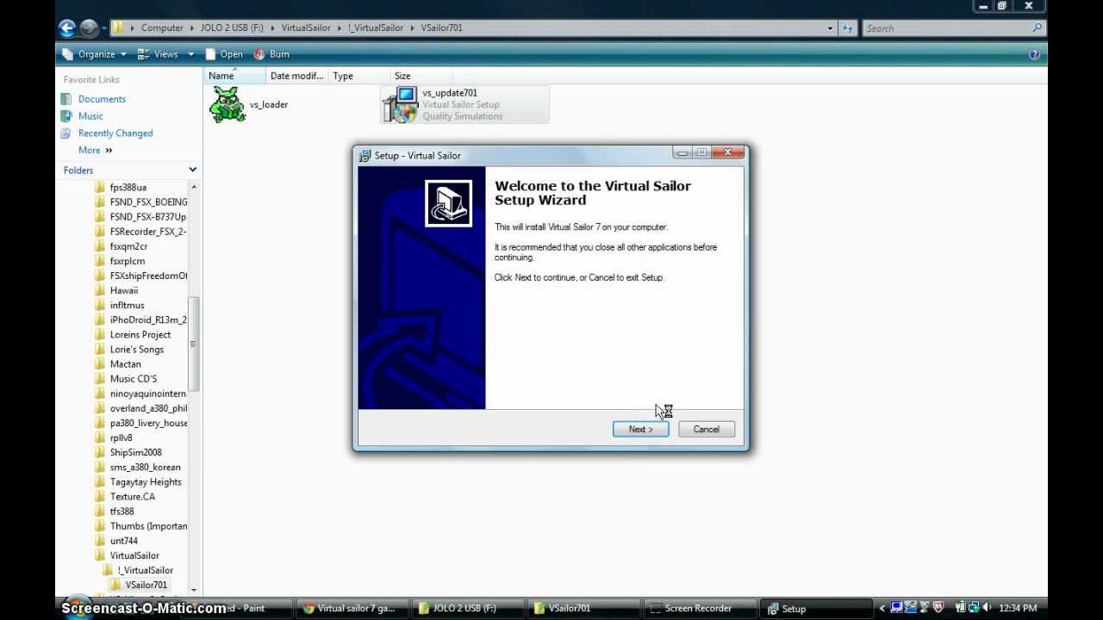Image resolution: width=1103 pixels, height=620 pixels.
Task: Open address bar history dropdown
Action: click(x=830, y=28)
